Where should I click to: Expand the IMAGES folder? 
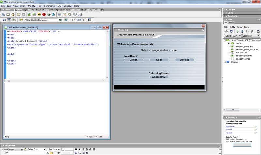pyautogui.click(x=229, y=43)
